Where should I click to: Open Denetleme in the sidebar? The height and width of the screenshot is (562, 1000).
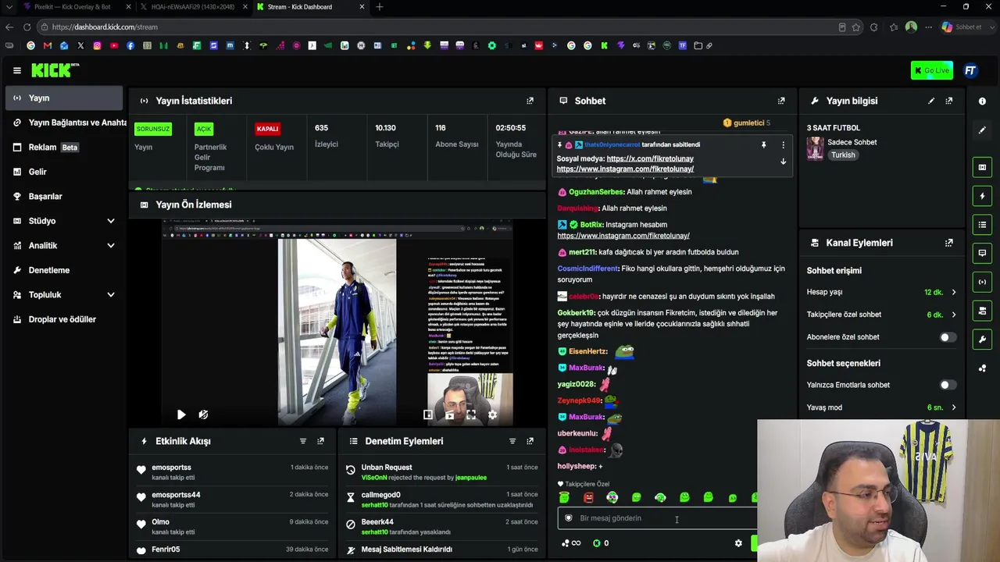(x=63, y=270)
